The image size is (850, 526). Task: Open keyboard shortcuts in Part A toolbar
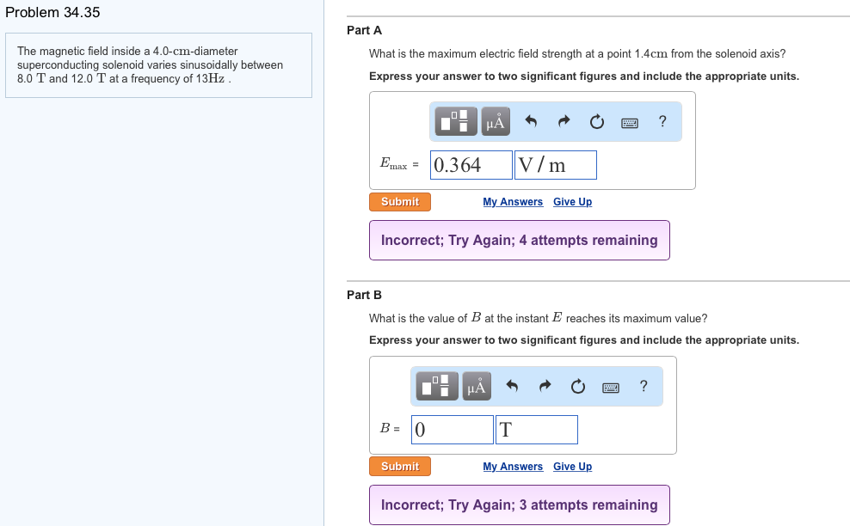click(x=630, y=123)
